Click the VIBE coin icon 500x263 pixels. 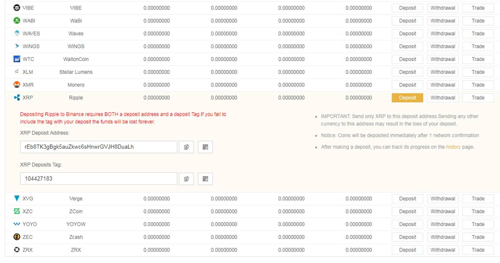(17, 8)
